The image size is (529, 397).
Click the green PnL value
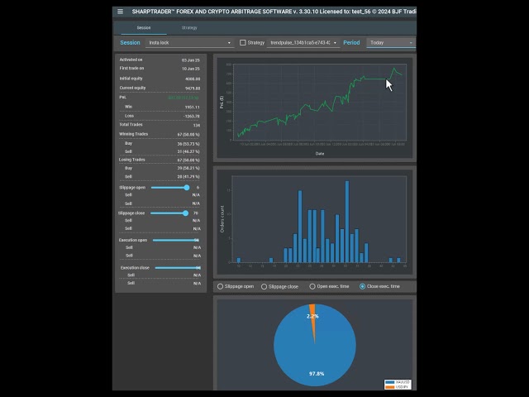point(183,98)
